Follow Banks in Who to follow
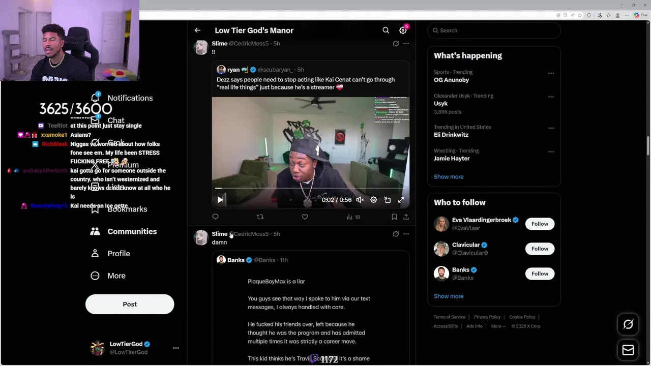The height and width of the screenshot is (366, 651). tap(540, 273)
